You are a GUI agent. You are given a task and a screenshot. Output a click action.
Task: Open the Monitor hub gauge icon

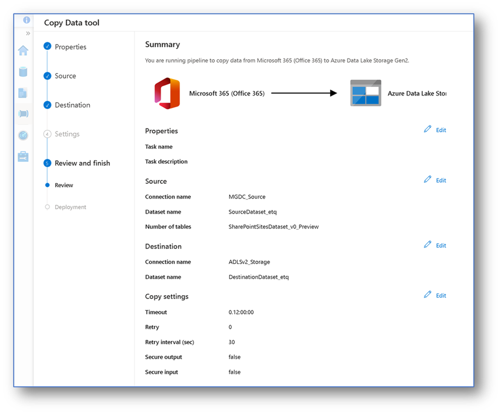(23, 135)
